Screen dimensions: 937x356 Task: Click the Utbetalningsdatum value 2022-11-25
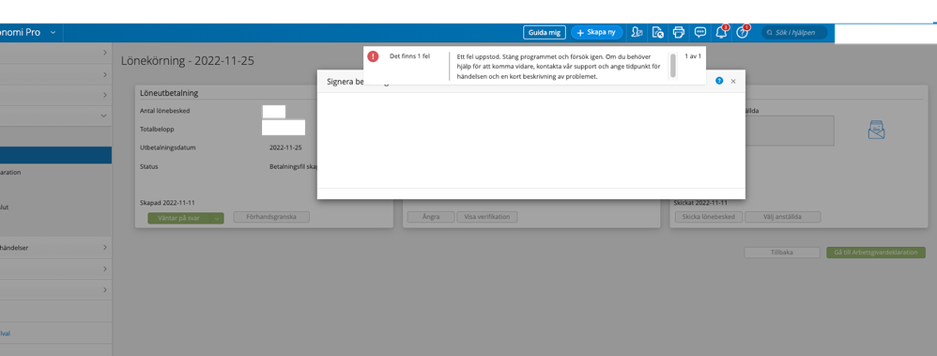(285, 147)
